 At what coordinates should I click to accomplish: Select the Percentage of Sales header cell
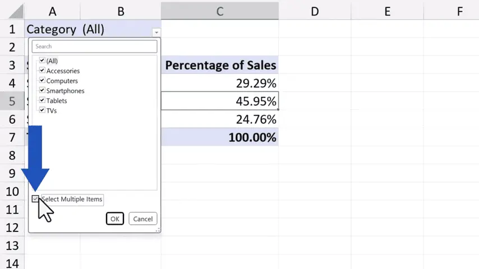coord(220,66)
